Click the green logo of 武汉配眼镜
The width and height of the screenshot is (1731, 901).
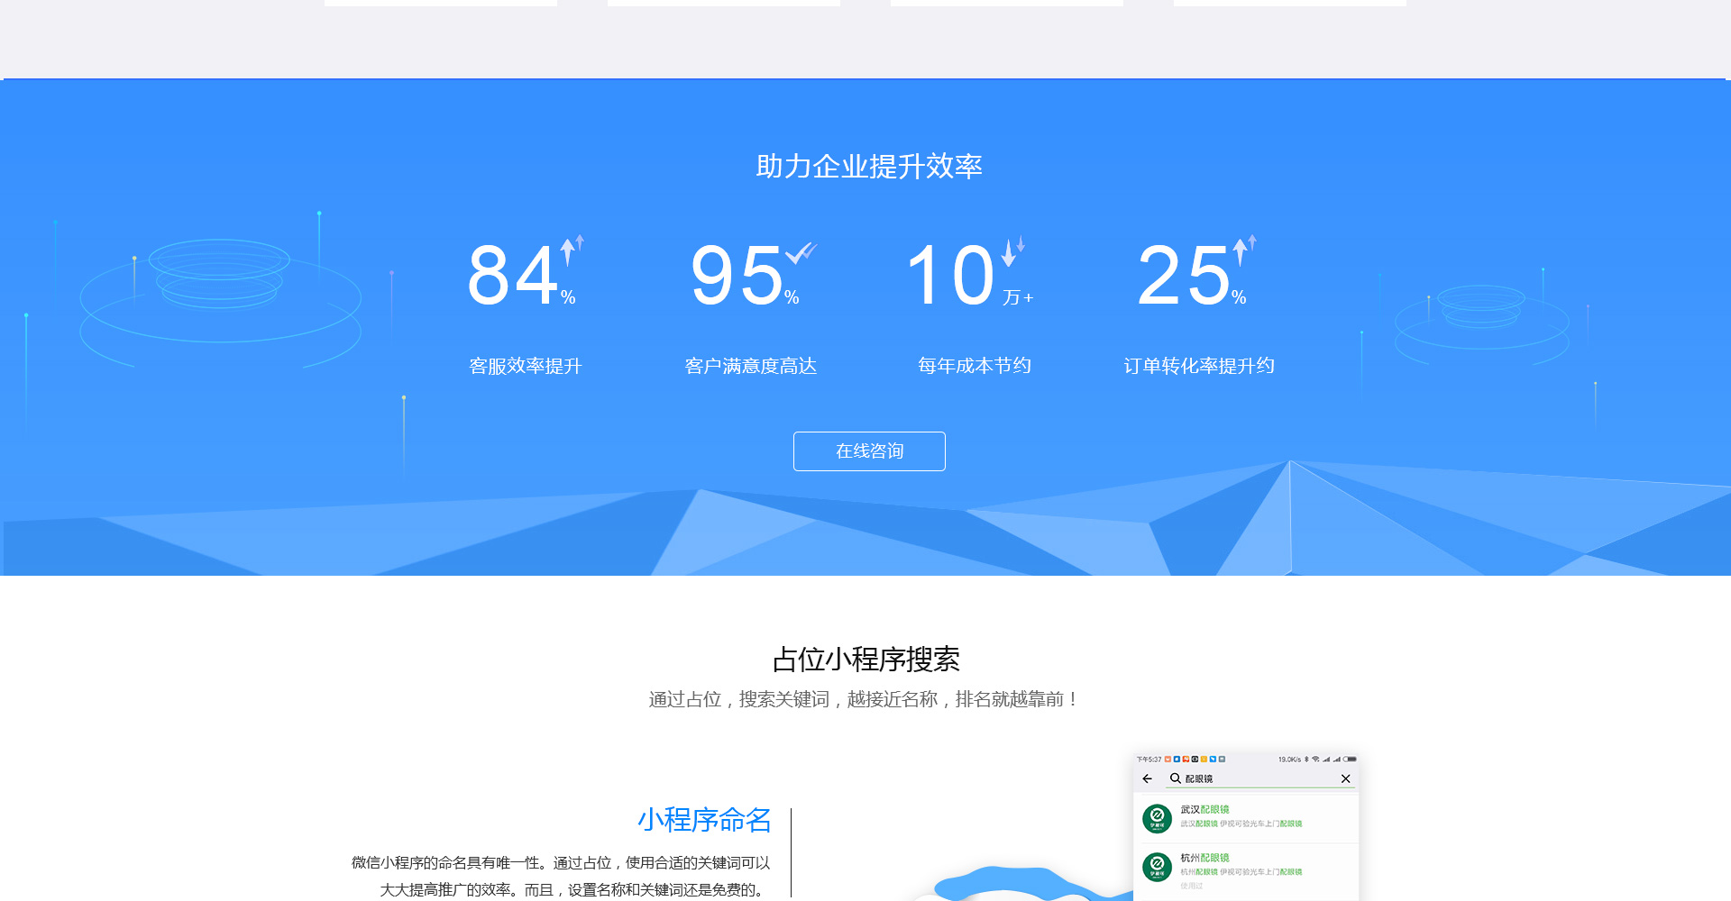[x=1157, y=819]
